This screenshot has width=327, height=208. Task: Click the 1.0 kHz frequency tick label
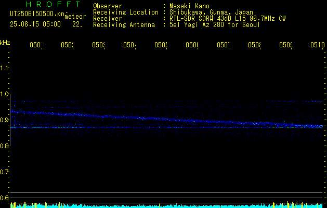point(4,94)
